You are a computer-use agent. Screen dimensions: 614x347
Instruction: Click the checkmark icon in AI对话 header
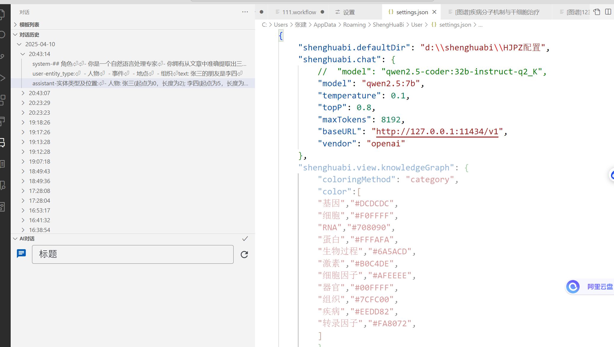(x=245, y=239)
